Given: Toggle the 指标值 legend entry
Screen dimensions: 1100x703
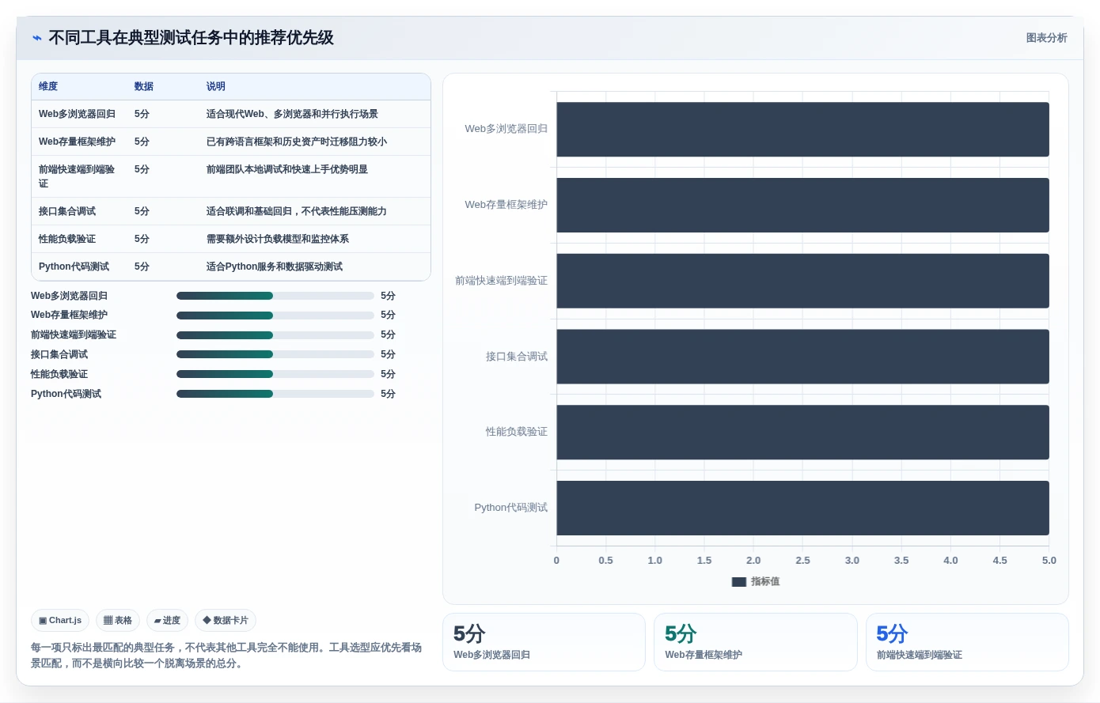Looking at the screenshot, I should (756, 581).
